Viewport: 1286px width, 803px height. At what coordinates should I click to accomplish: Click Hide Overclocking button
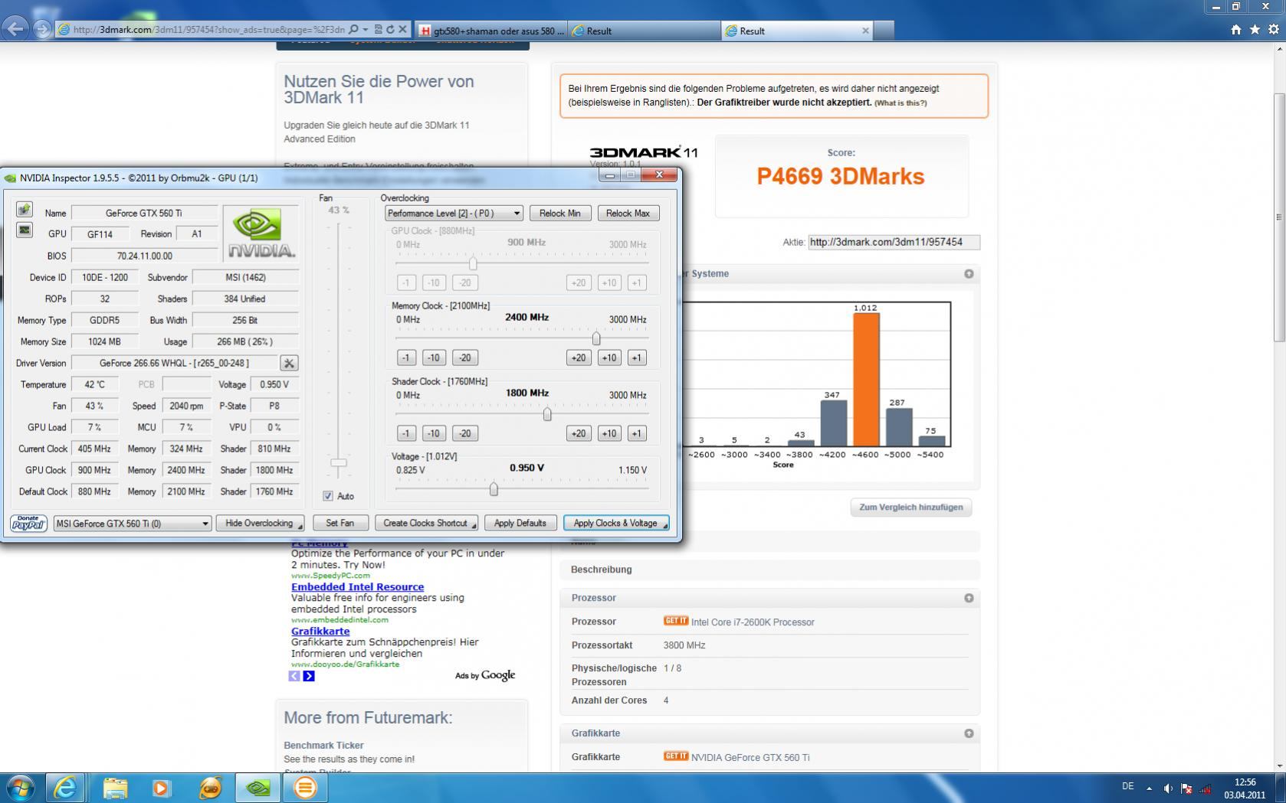[260, 523]
